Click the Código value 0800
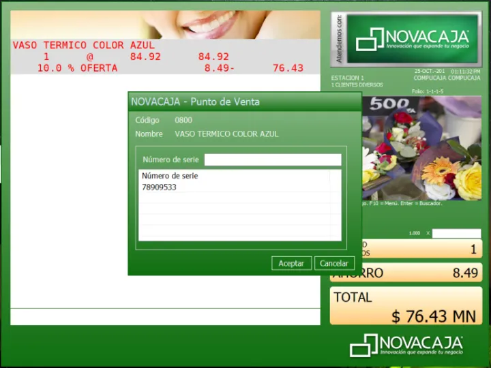This screenshot has height=368, width=491. [183, 120]
